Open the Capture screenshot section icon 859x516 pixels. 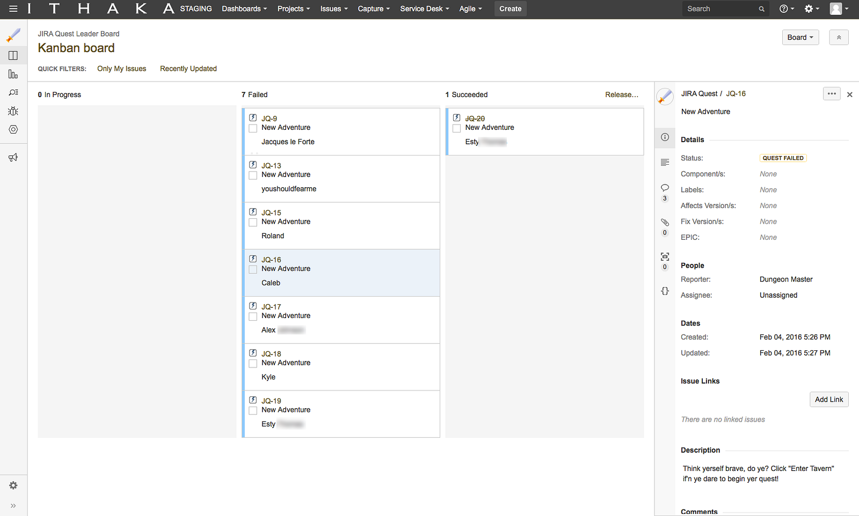[x=665, y=256]
